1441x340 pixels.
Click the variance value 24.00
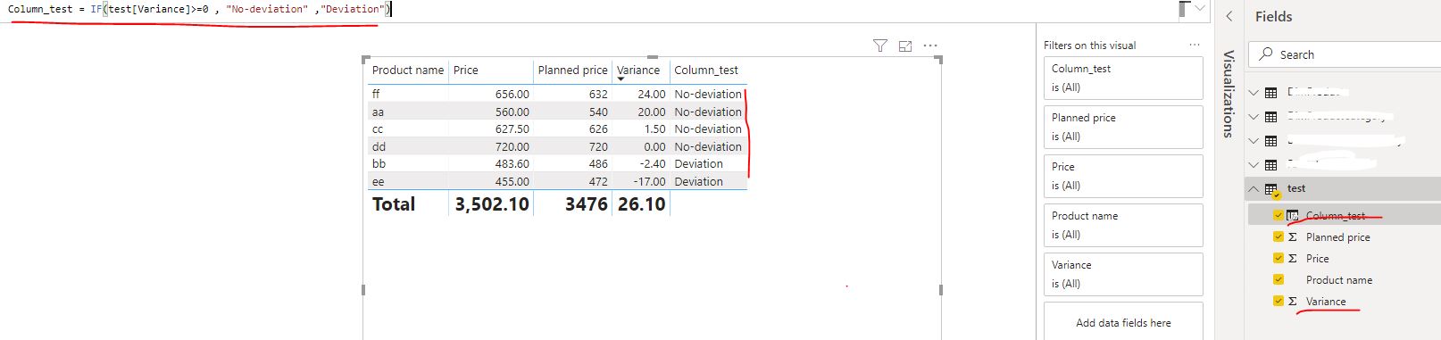point(652,94)
